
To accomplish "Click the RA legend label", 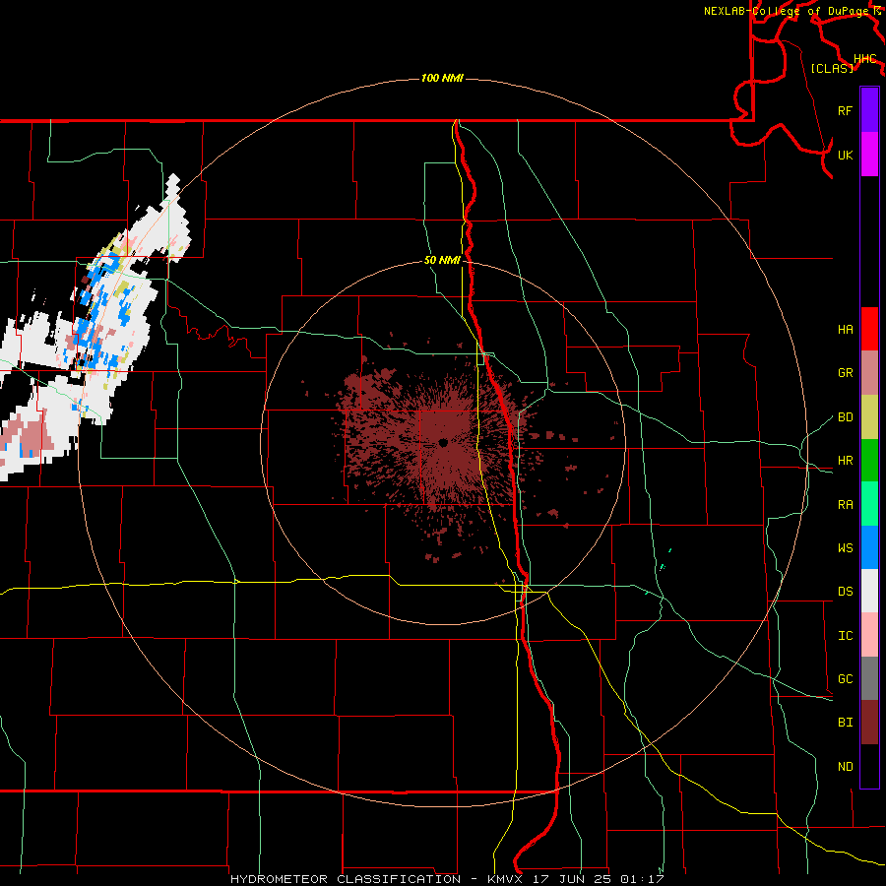I will pyautogui.click(x=845, y=505).
